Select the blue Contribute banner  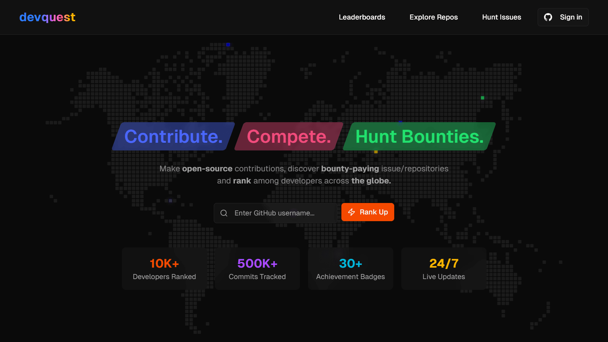[x=173, y=137]
